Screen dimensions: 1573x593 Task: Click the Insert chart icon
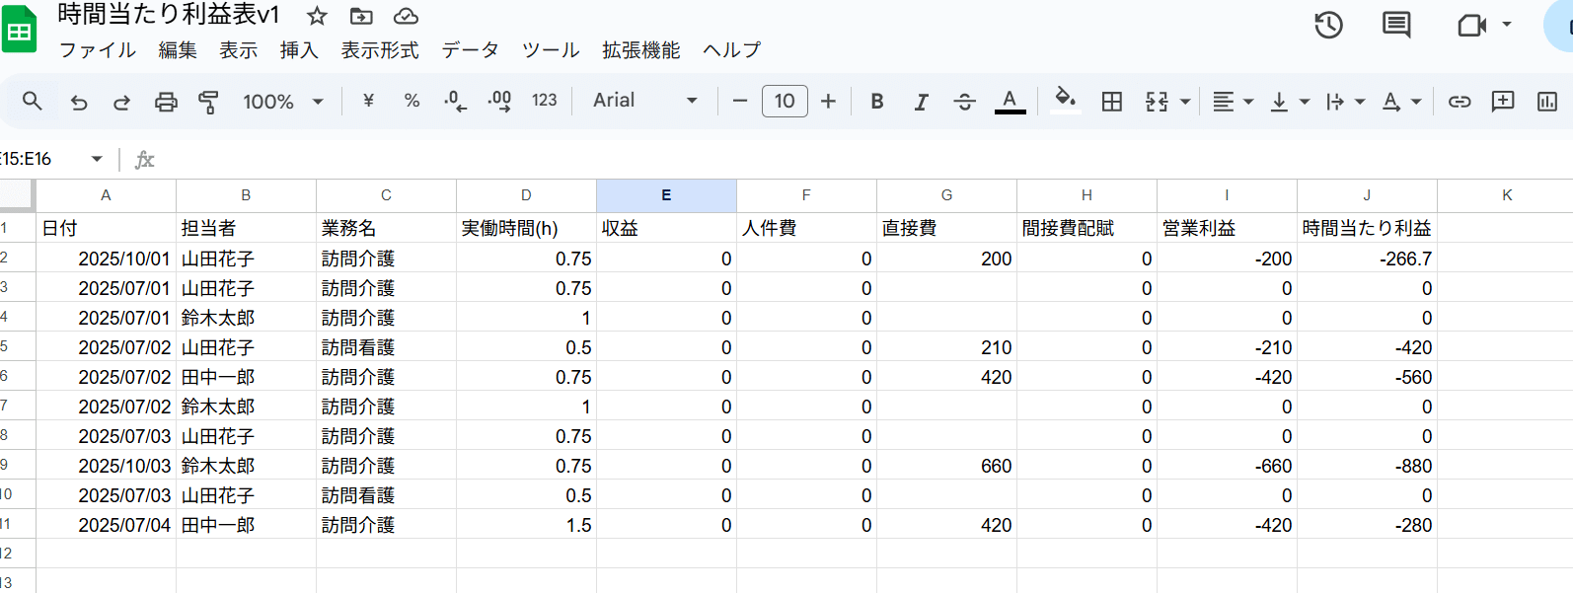[x=1546, y=102]
